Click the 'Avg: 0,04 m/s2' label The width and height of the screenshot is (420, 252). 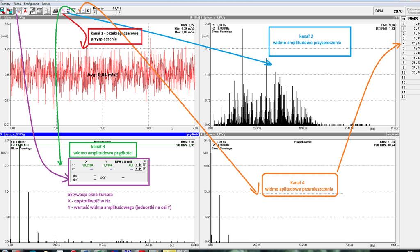pyautogui.click(x=102, y=75)
